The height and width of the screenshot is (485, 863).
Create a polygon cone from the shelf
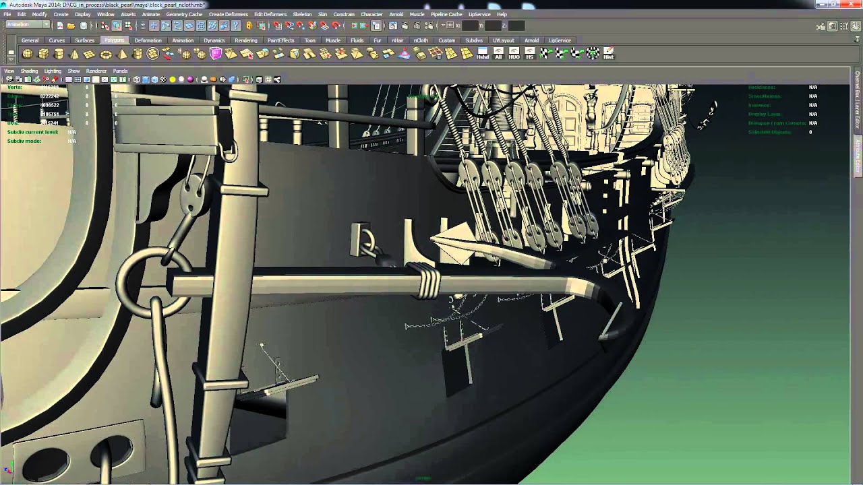pyautogui.click(x=74, y=54)
